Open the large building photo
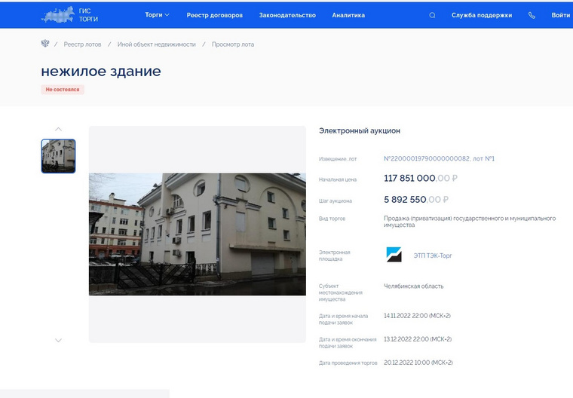573x398 pixels. click(x=198, y=234)
